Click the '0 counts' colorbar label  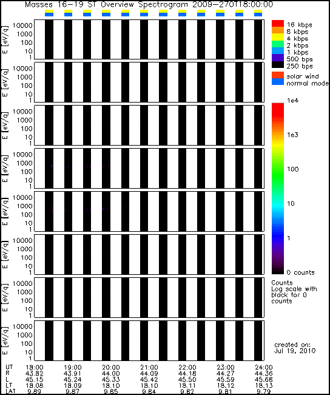[x=301, y=272]
